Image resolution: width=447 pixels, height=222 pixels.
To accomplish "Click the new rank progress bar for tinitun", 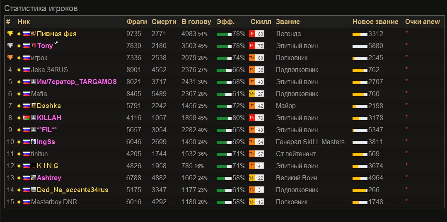I will [360, 154].
